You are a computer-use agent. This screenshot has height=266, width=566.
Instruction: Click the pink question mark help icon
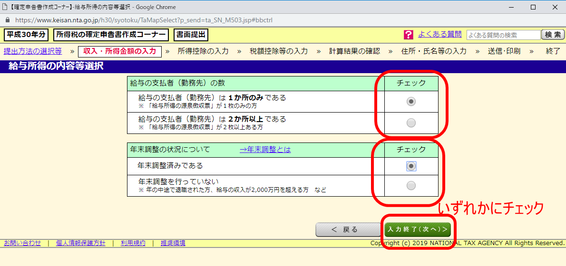408,35
